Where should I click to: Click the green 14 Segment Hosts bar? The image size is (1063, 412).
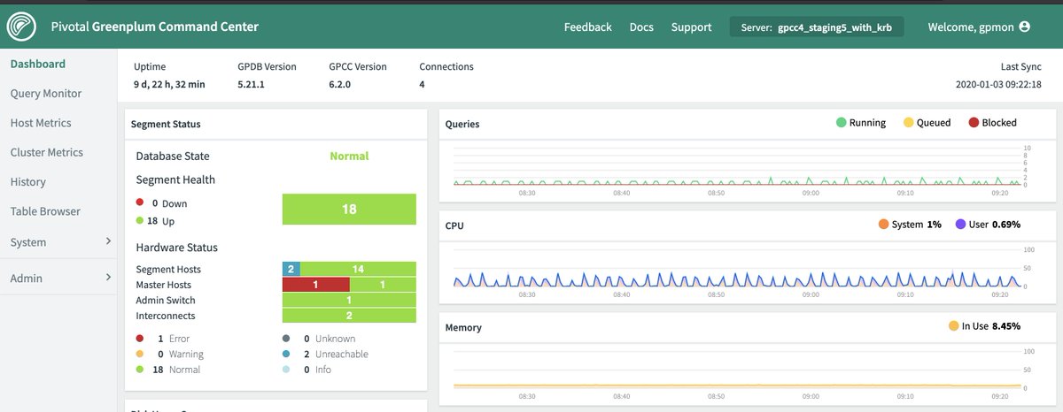coord(359,269)
